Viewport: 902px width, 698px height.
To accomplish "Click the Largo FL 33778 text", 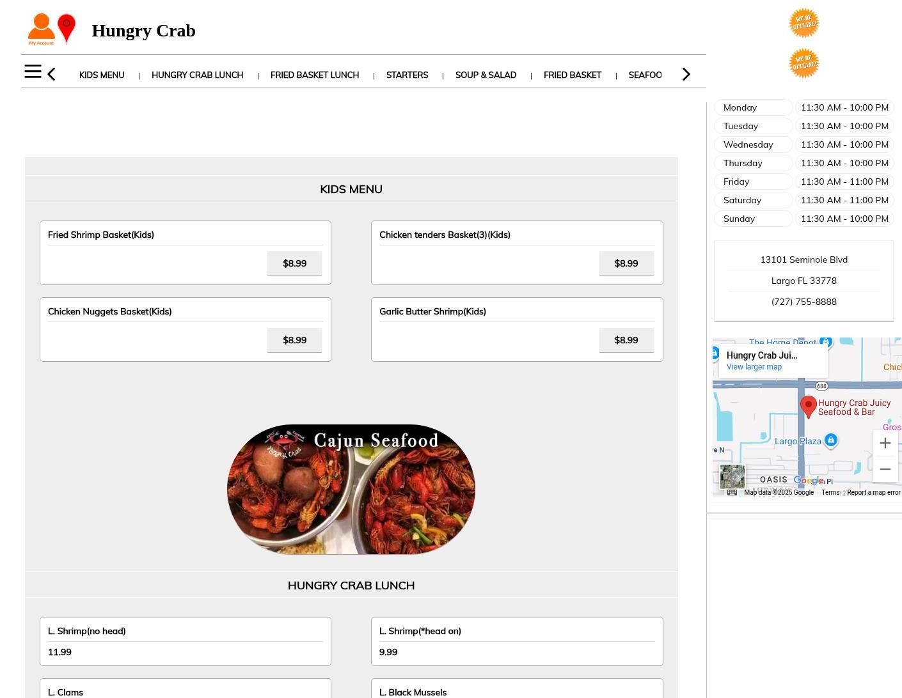I will pos(804,281).
